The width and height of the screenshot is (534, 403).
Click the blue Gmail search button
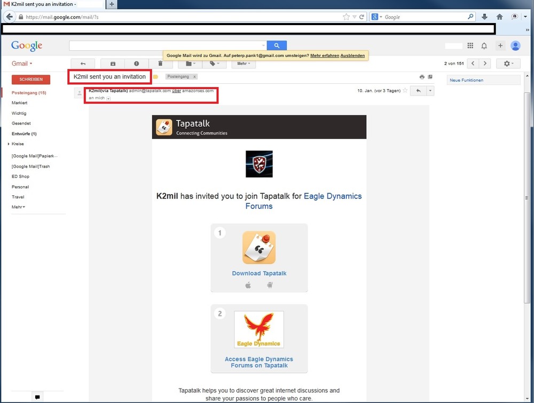pyautogui.click(x=277, y=45)
